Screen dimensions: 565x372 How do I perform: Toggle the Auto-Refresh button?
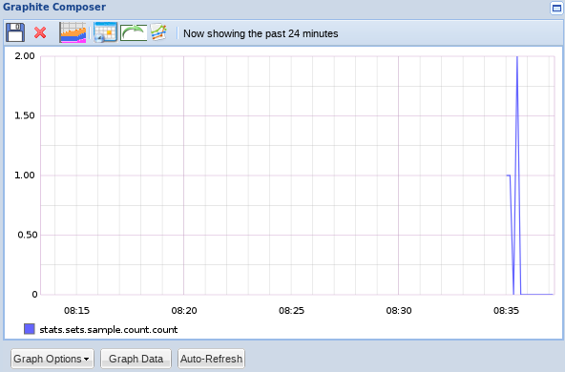pyautogui.click(x=211, y=359)
